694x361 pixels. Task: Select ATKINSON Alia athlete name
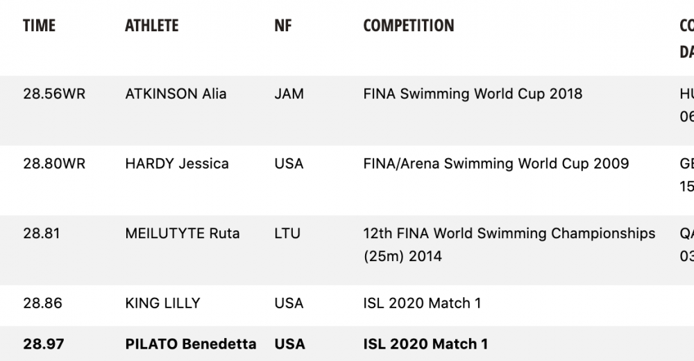[176, 94]
